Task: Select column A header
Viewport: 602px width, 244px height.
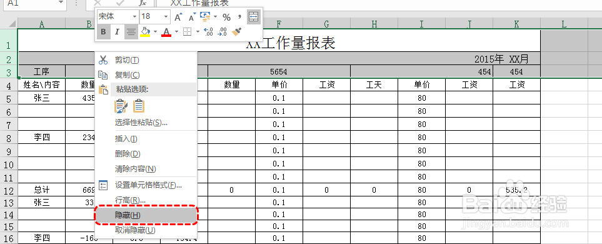Action: pyautogui.click(x=41, y=24)
